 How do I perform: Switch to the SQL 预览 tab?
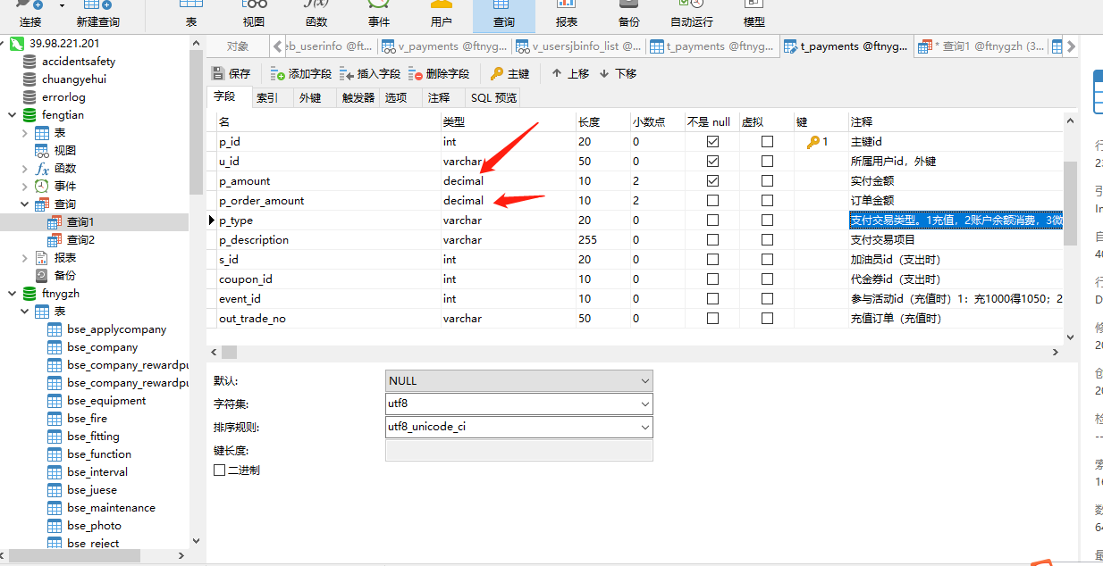[x=493, y=98]
